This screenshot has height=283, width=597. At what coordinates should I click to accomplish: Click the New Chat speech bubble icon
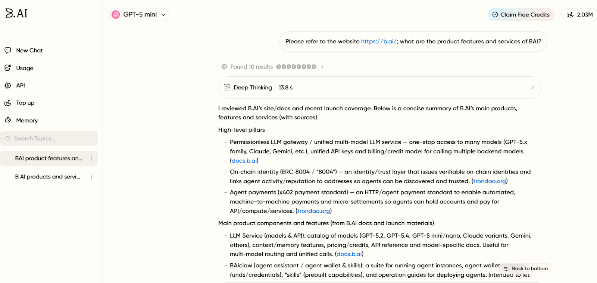[x=8, y=50]
